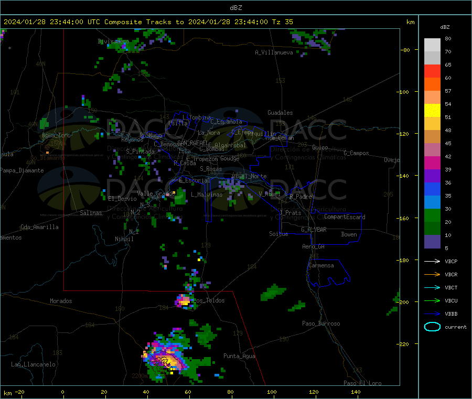The image size is (472, 399).
Task: Click the 60 tick on bottom km axis
Action: (188, 392)
